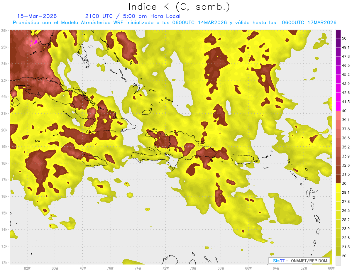
Task: Click the color scale value '26.5'
Action: point(346,210)
